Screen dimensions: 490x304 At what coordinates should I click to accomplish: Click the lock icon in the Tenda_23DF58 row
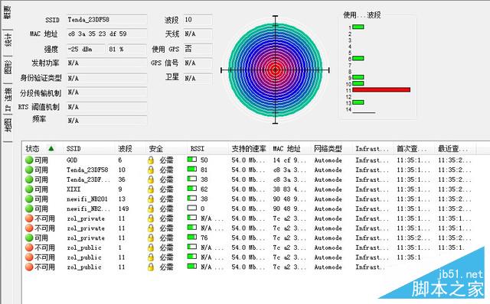pyautogui.click(x=151, y=170)
